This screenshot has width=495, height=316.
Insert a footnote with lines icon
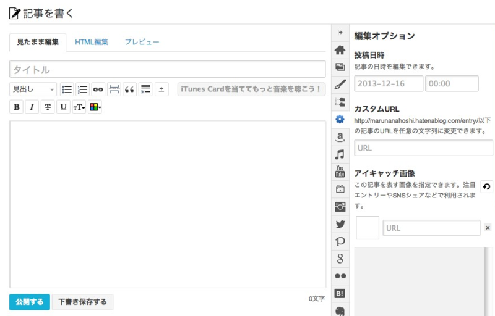tap(145, 89)
